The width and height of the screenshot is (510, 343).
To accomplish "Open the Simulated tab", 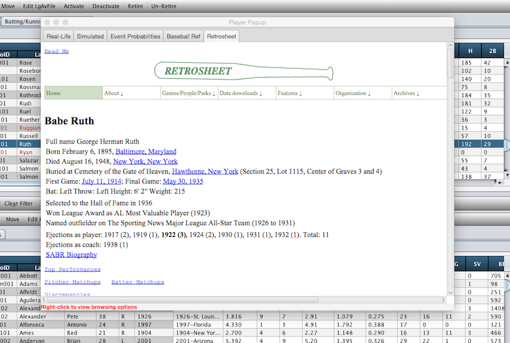I will click(x=90, y=36).
